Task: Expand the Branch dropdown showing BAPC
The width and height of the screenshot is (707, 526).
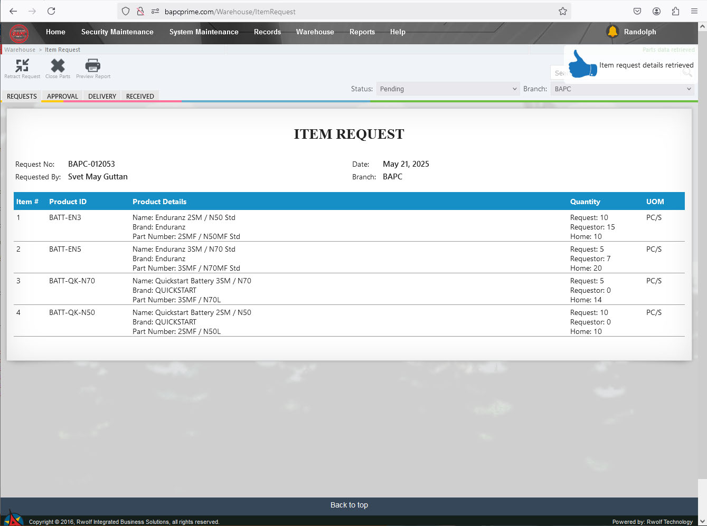Action: (x=622, y=89)
